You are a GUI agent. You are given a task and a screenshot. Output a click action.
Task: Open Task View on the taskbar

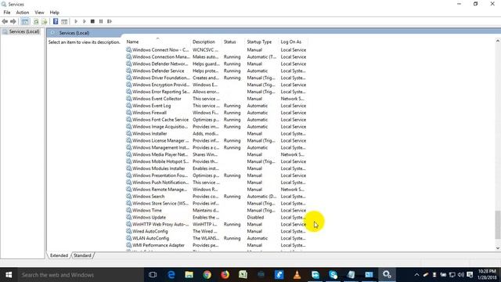[x=153, y=275]
